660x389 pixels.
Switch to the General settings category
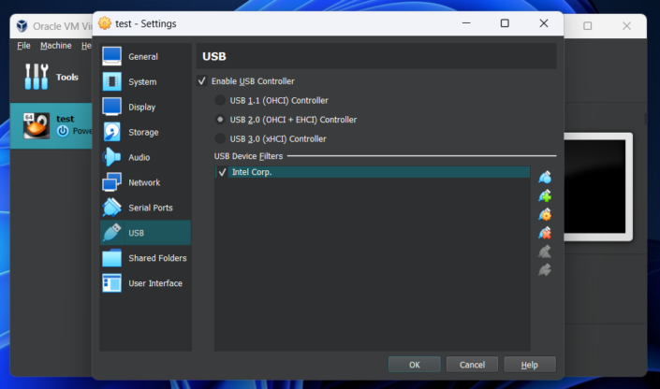tap(142, 57)
